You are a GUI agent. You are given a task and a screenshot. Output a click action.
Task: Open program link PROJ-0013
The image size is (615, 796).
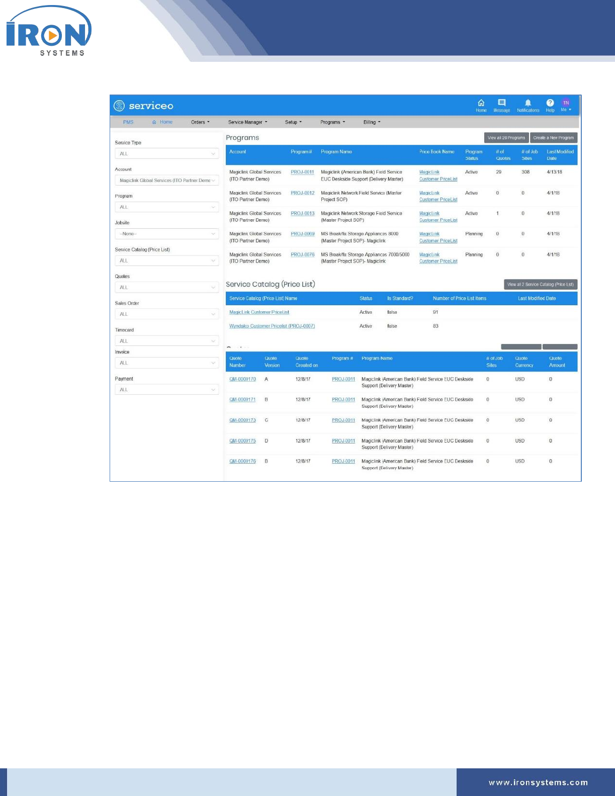(302, 213)
